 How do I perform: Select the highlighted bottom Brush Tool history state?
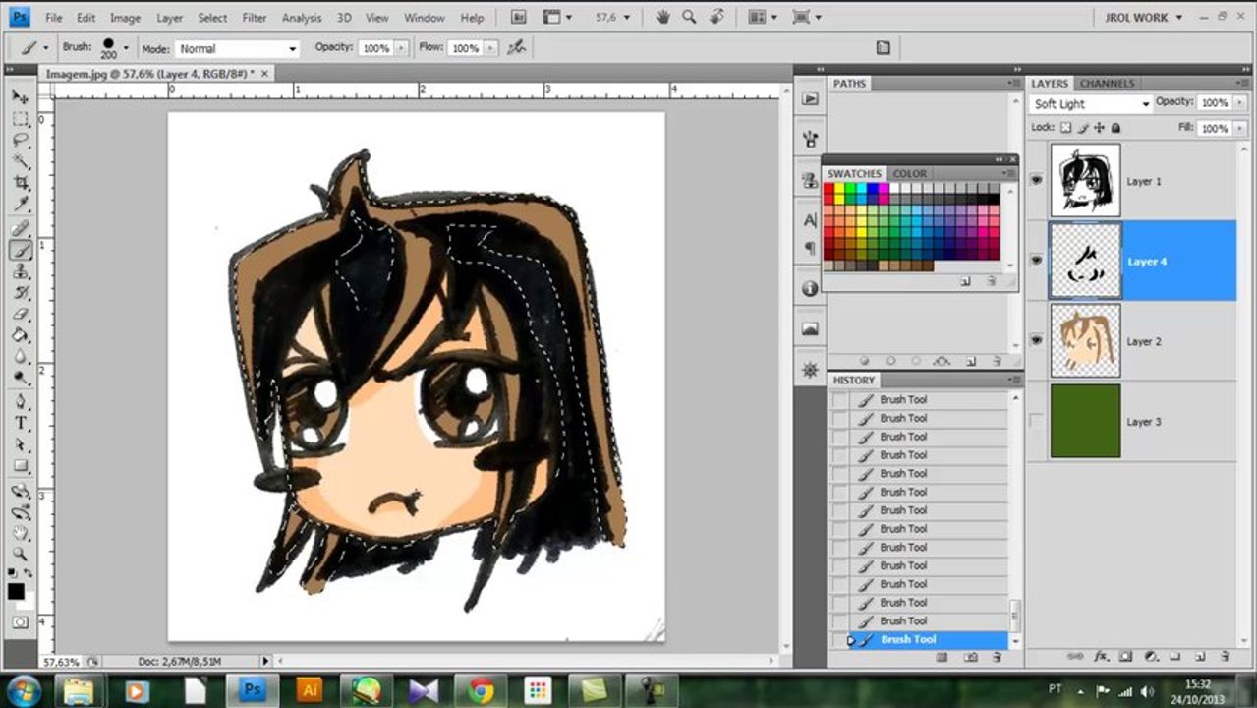pos(919,639)
